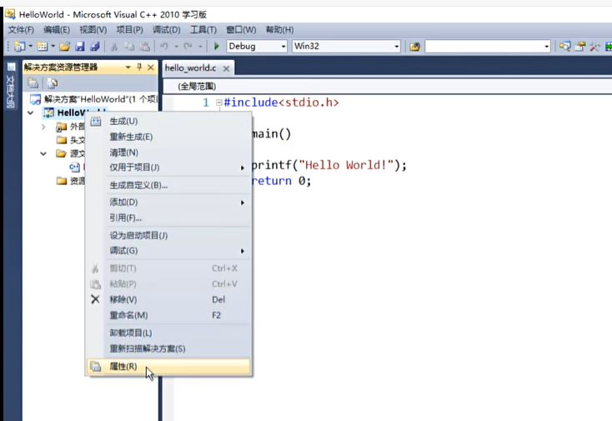Screen dimensions: 612x421
Task: Click the Find in Files folder icon
Action: (x=414, y=47)
